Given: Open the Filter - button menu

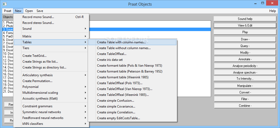Looking at the screenshot, I should (x=245, y=99).
